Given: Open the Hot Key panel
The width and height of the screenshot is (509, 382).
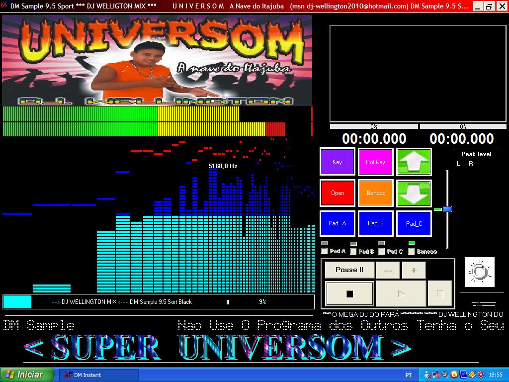Looking at the screenshot, I should (375, 162).
